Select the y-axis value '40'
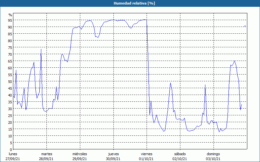The height and width of the screenshot is (162, 260). point(10,95)
